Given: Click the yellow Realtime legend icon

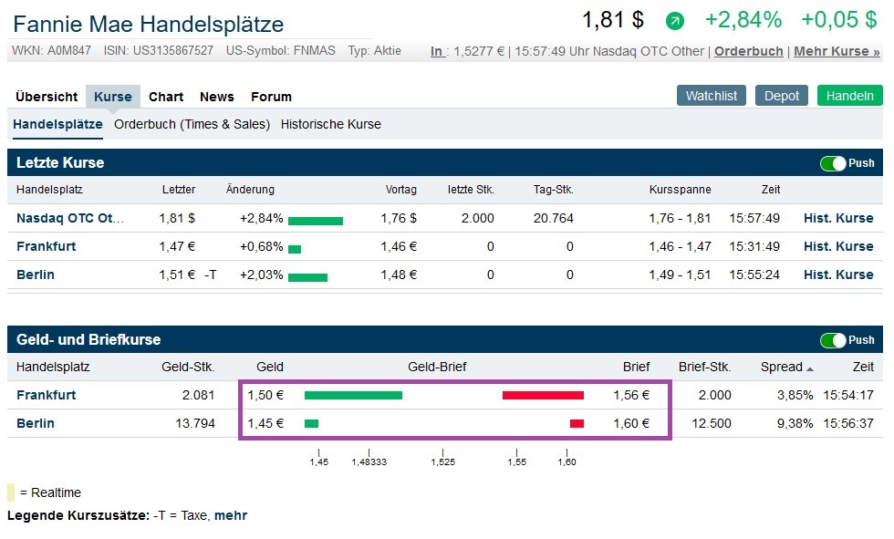Looking at the screenshot, I should [x=11, y=492].
